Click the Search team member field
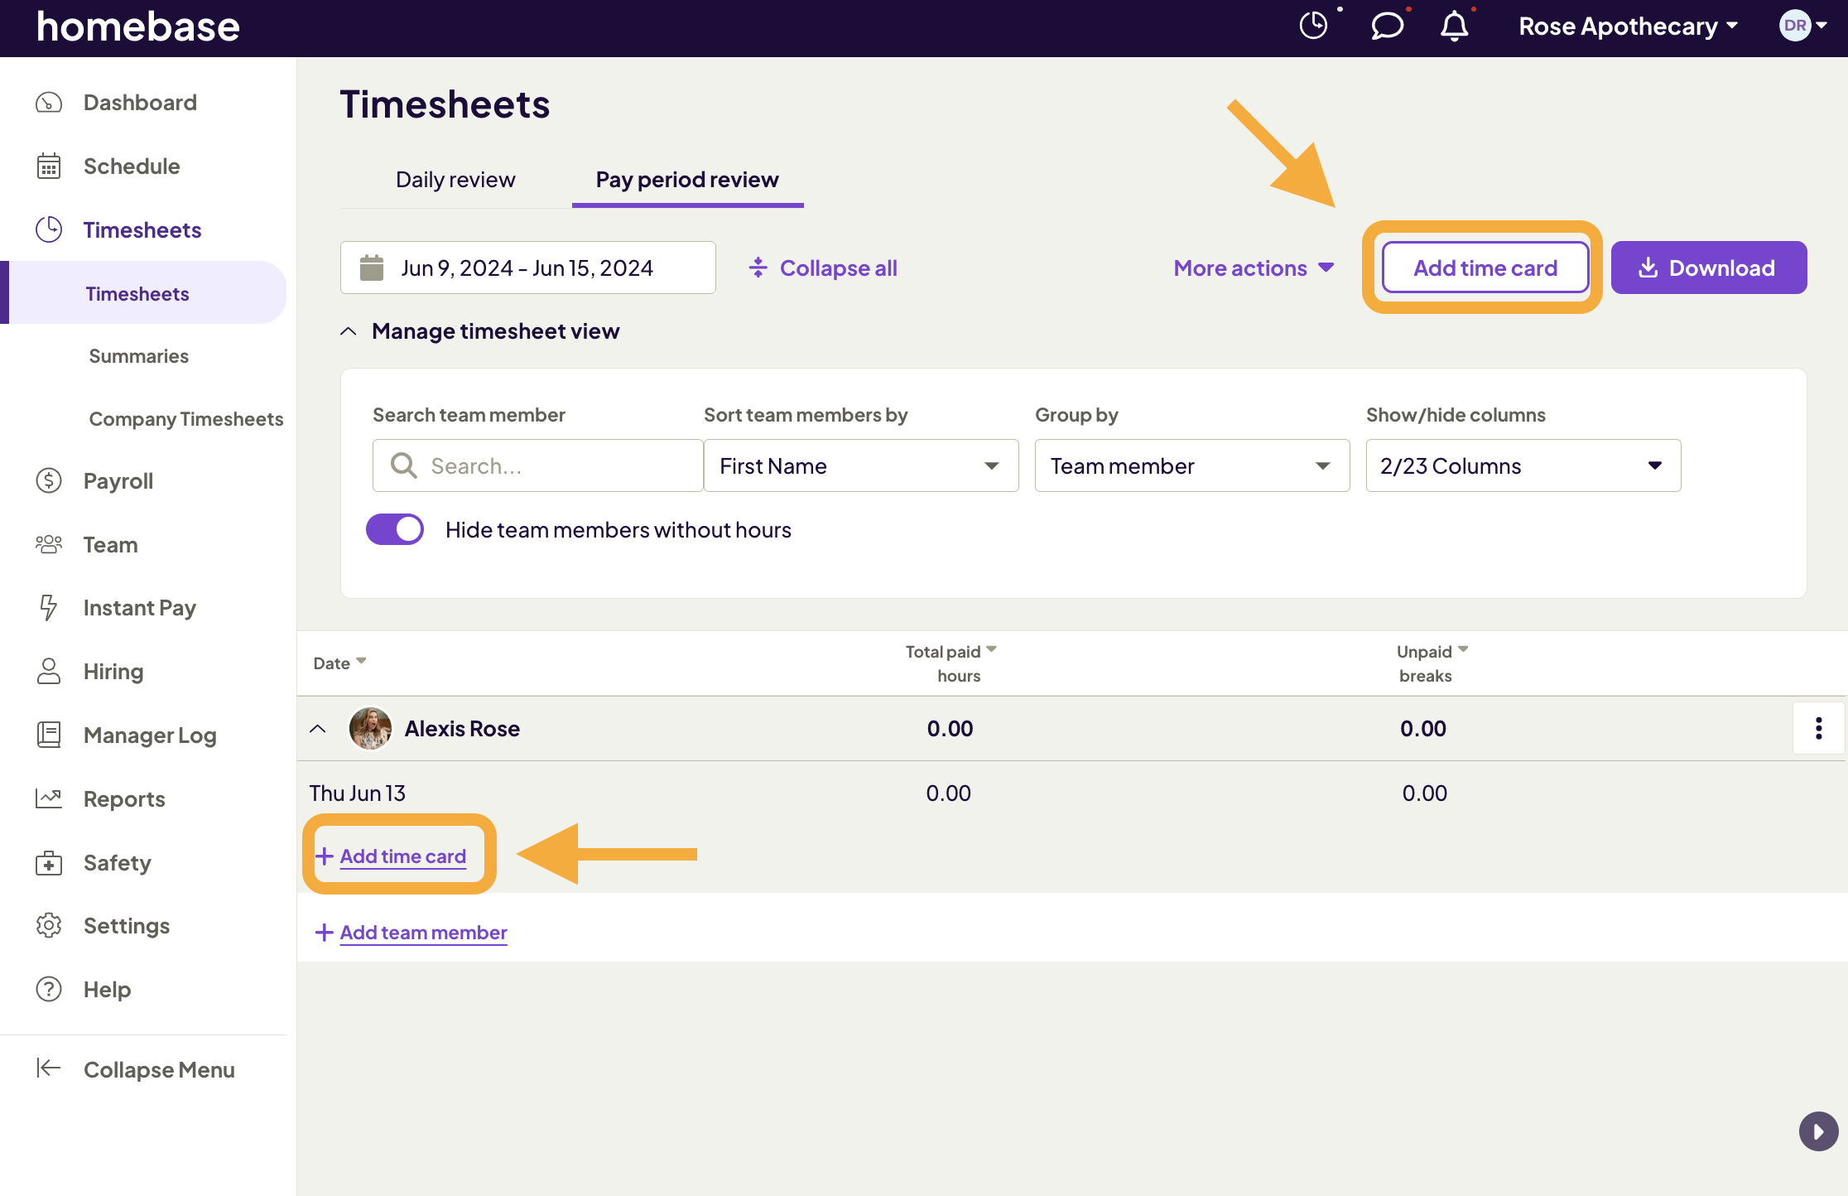This screenshot has height=1196, width=1848. pyautogui.click(x=546, y=465)
